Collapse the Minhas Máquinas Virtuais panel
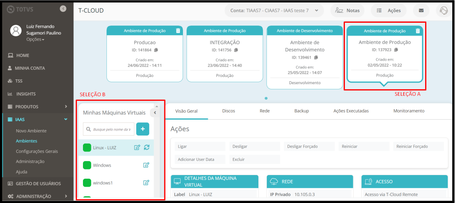Screen dimensions: 455x203 (155, 113)
